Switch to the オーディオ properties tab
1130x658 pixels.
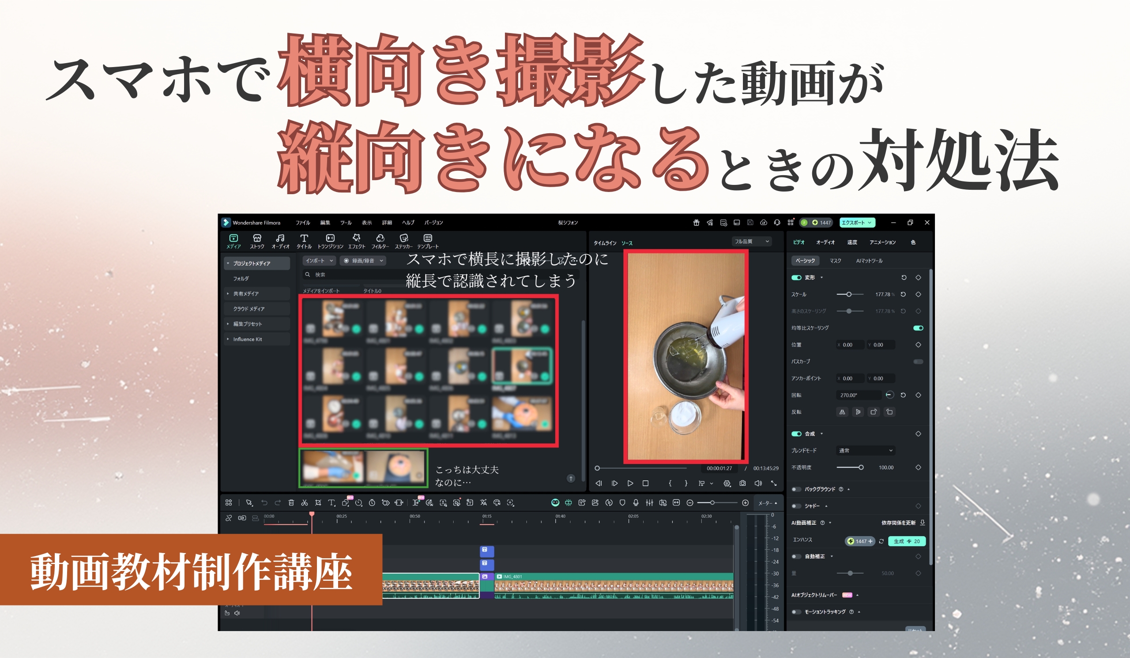(825, 242)
